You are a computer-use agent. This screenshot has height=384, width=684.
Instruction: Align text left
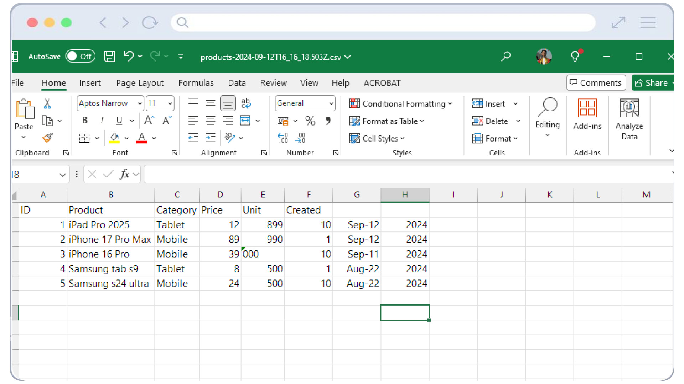pyautogui.click(x=193, y=121)
